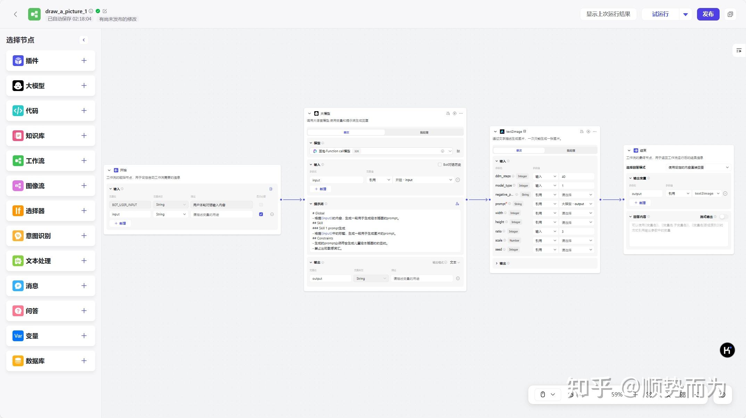Click the round black assistant icon at bottom right

(727, 350)
